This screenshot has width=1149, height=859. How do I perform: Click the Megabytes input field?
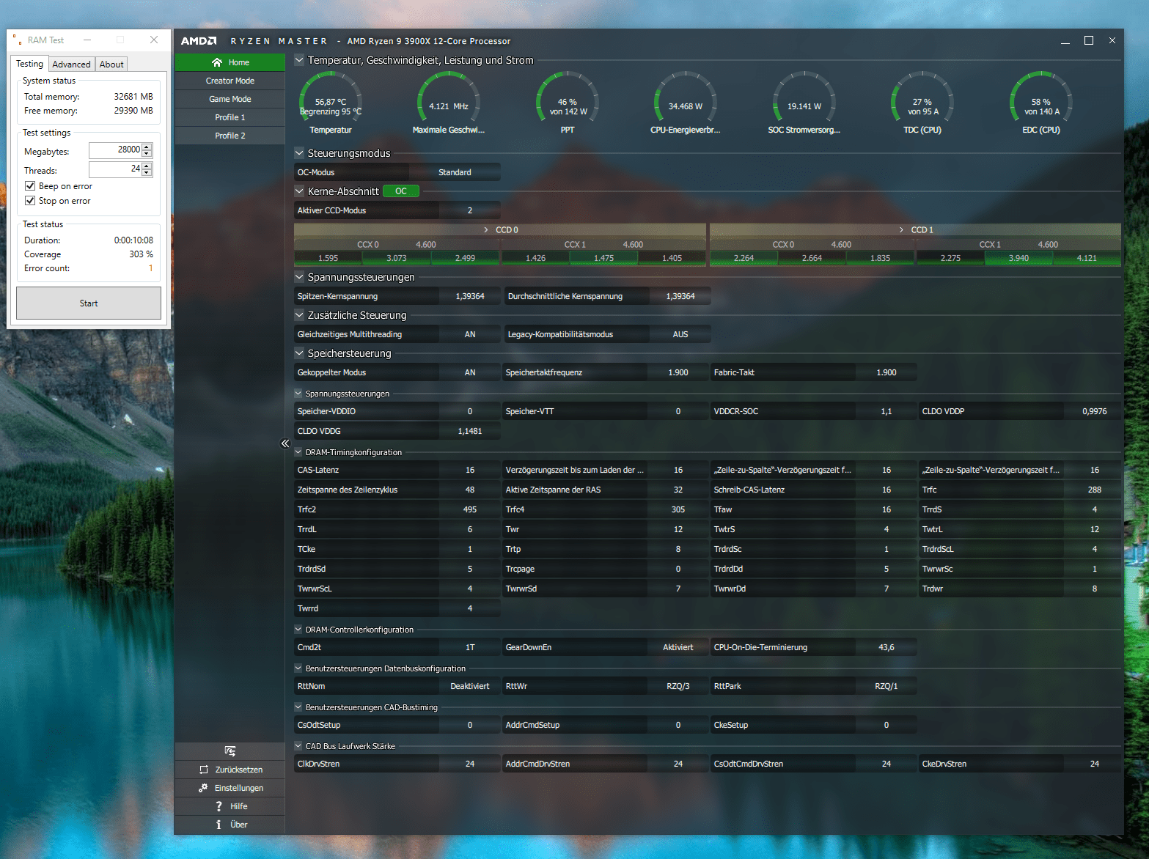click(115, 150)
